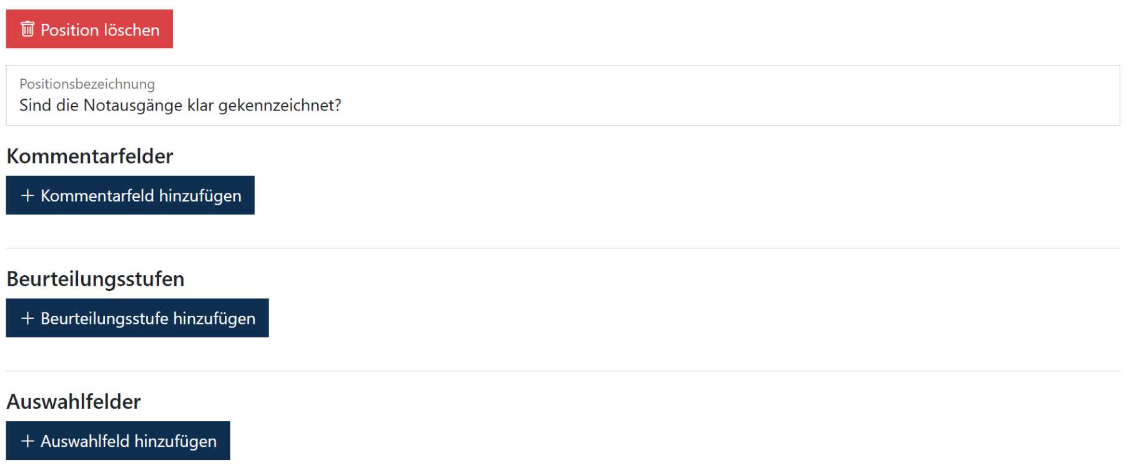Screen dimensions: 1139x473
Task: Select the Auswahlfelder section heading
Action: 74,402
